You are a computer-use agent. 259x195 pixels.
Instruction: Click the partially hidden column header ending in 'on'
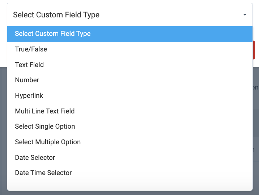pyautogui.click(x=255, y=87)
